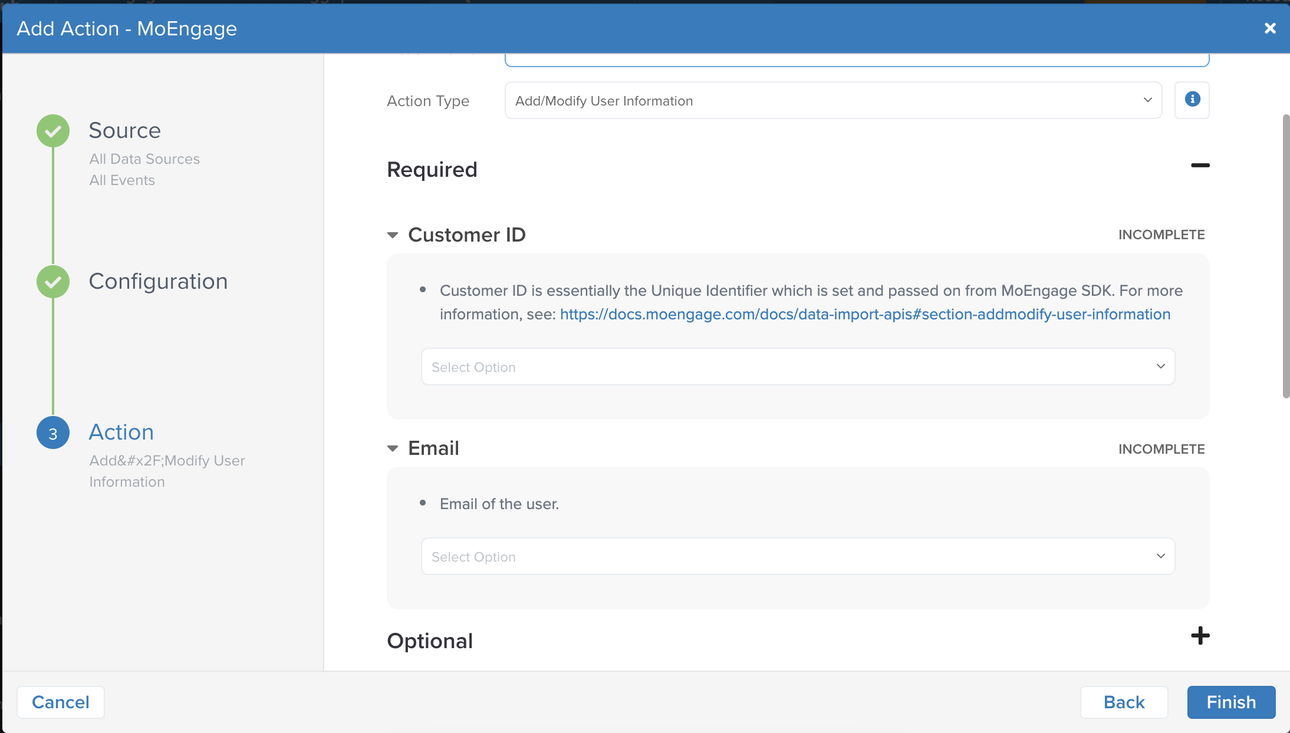Expand the Optional section plus icon
The height and width of the screenshot is (733, 1290).
pos(1200,636)
